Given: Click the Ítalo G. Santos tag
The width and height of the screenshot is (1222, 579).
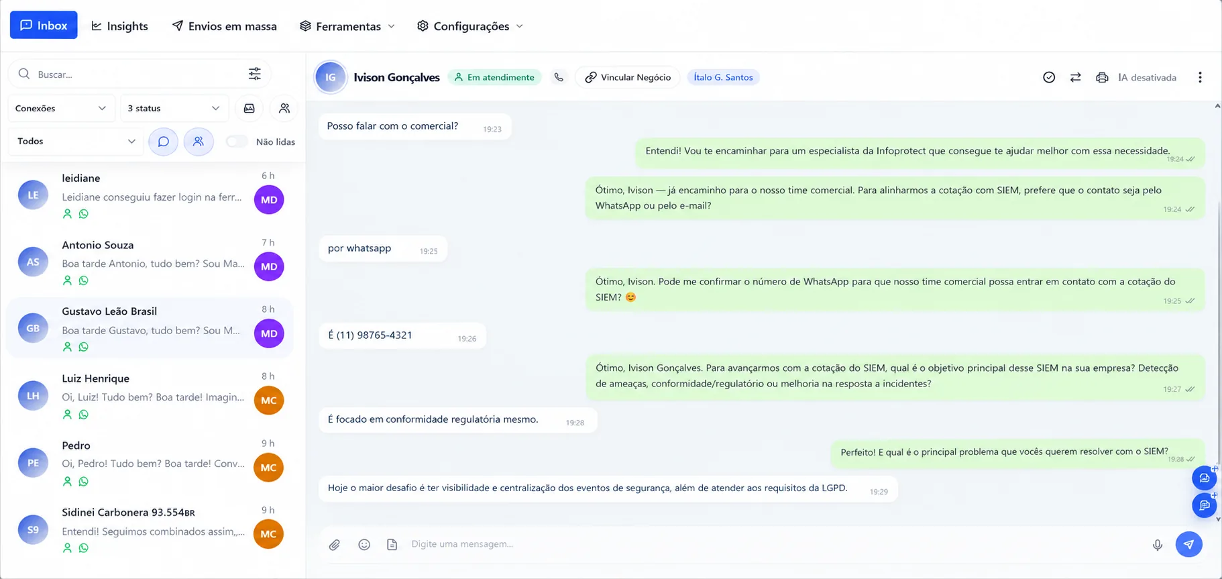Looking at the screenshot, I should click(723, 77).
